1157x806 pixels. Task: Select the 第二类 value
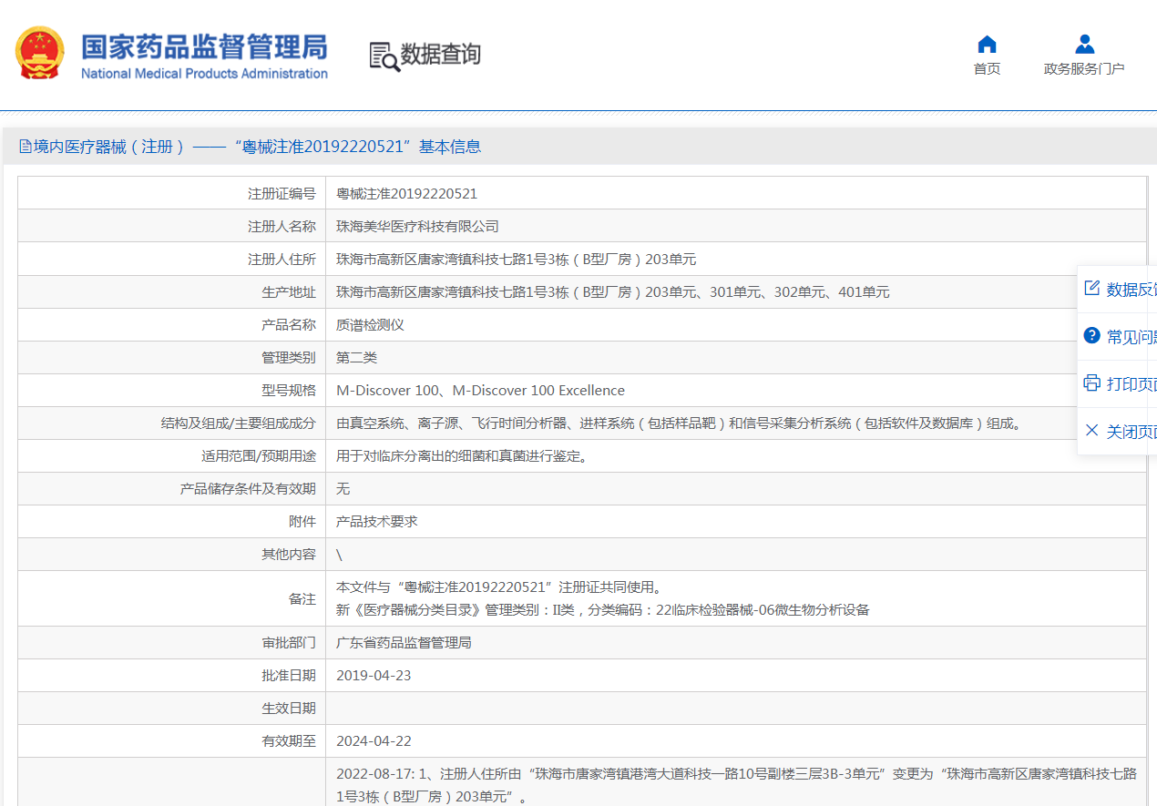click(356, 358)
